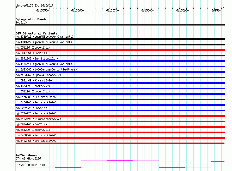This screenshot has height=171, width=232.
Task: Click the gray 10q21.3 cytogenetic band bar
Action: pyautogui.click(x=120, y=25)
